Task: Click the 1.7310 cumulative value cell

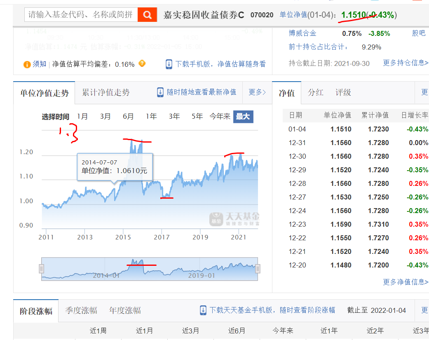Action: [x=378, y=224]
